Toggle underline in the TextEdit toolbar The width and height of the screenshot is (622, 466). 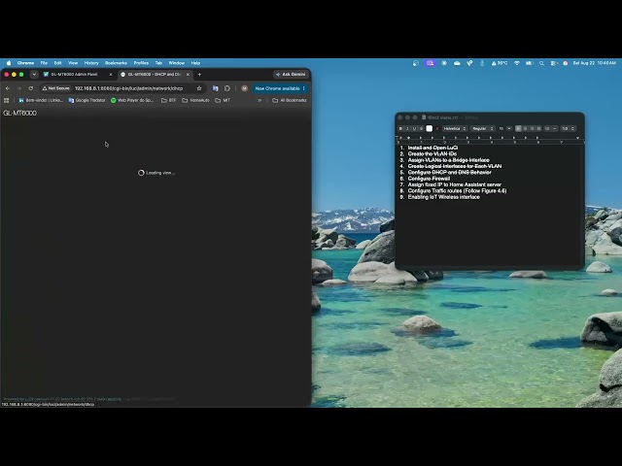point(414,128)
